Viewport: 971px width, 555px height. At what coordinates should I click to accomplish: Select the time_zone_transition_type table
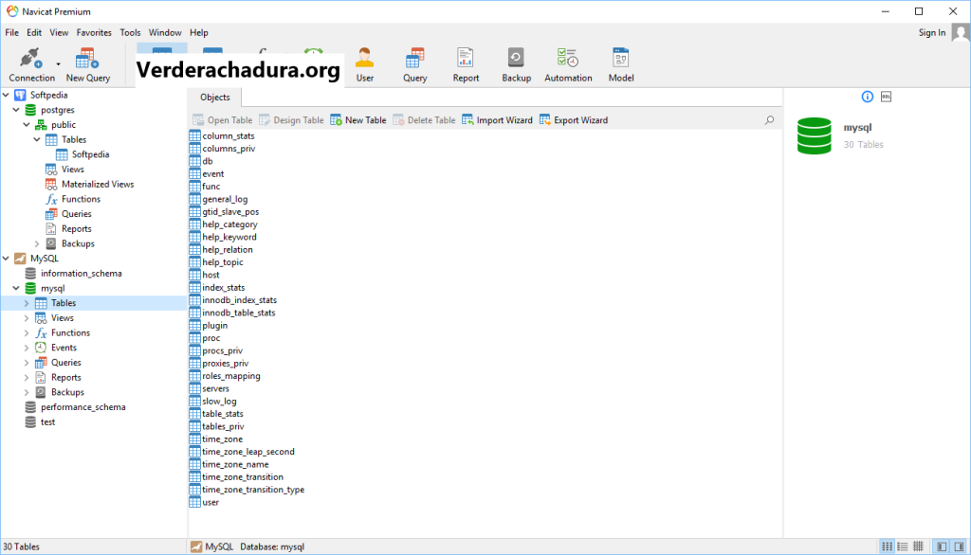click(247, 490)
